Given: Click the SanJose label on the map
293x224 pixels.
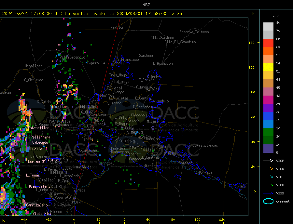Looking at the screenshot, I should point(146,56).
